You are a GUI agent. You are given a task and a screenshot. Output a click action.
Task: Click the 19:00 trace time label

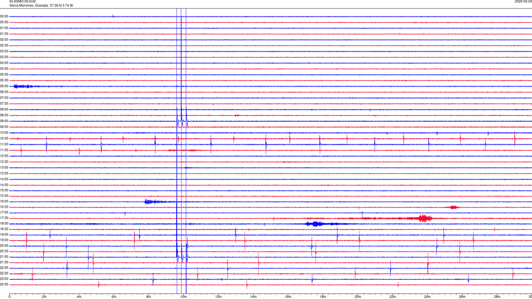(4, 235)
